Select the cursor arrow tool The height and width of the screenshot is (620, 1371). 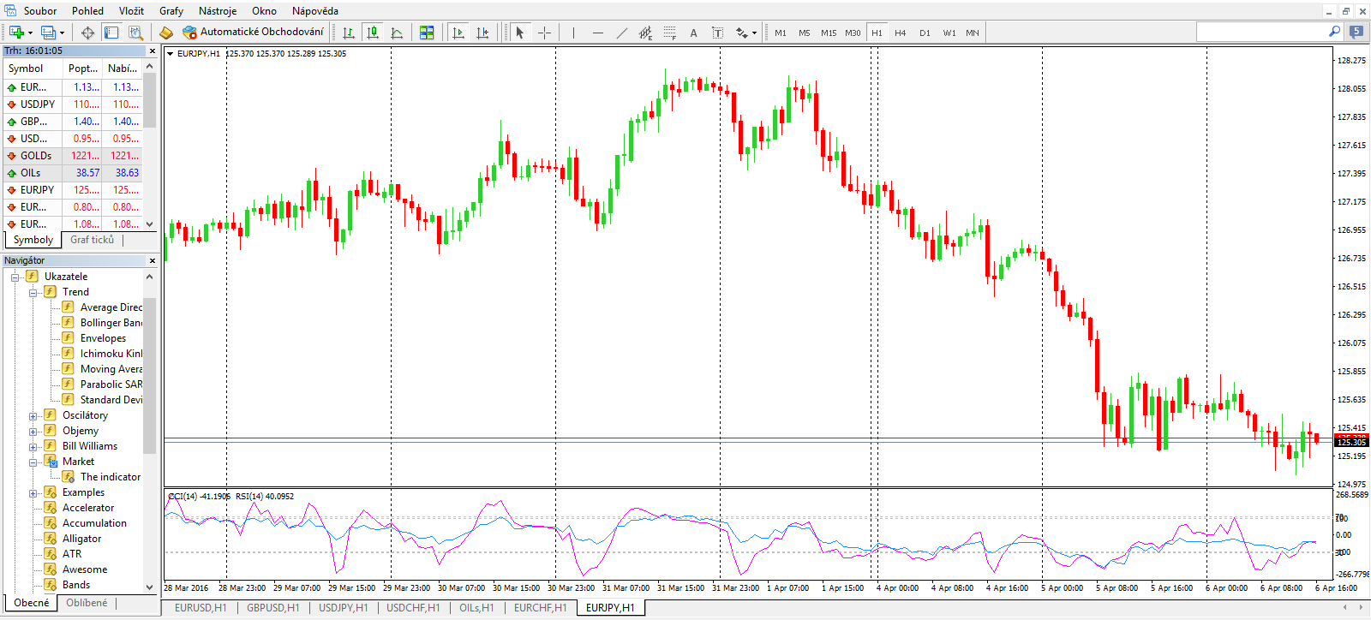519,33
